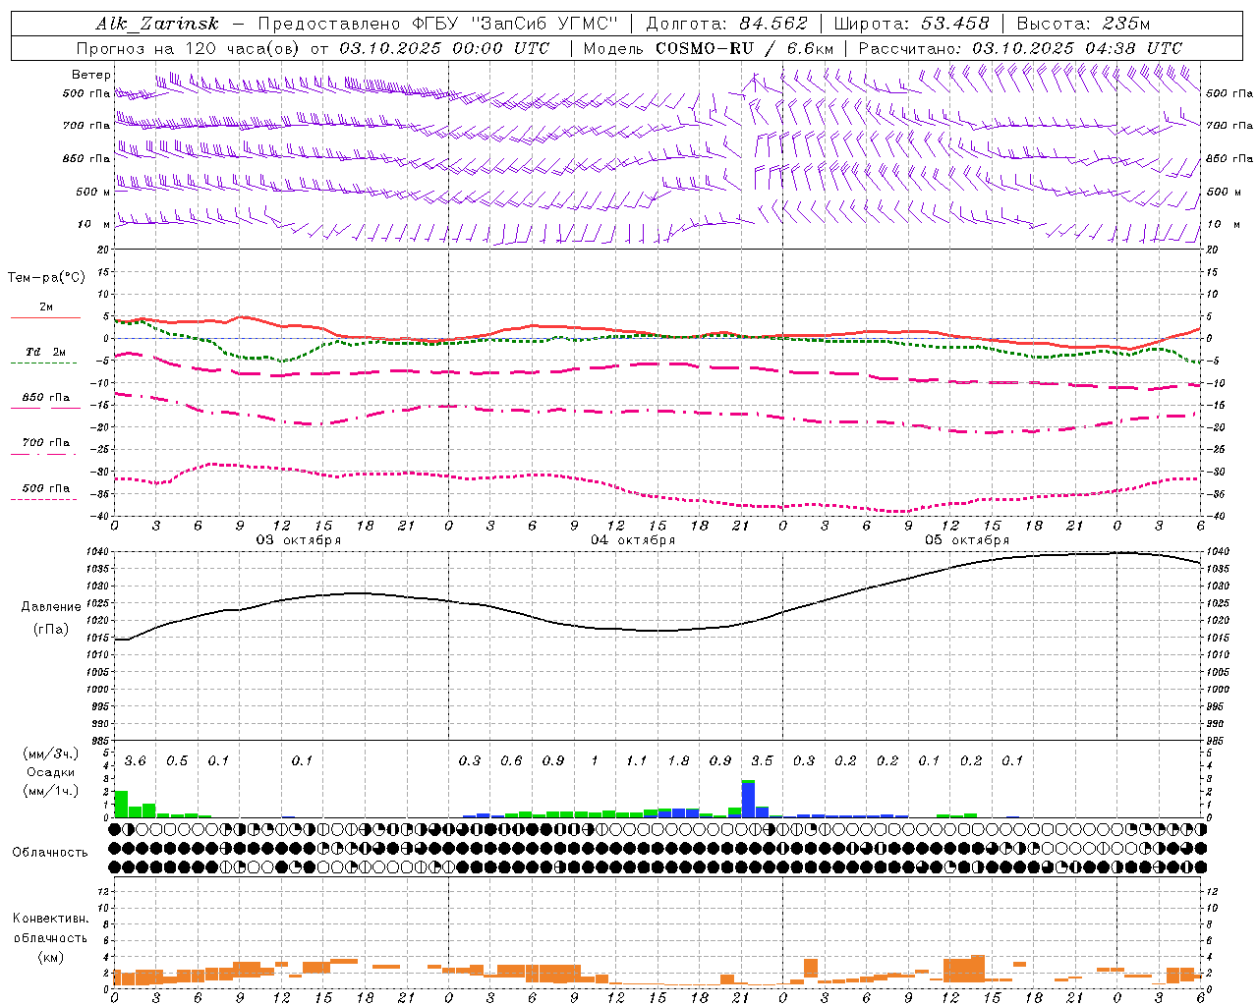Click the 'Ветер' wind panel label
Screen dimensions: 1258x1006
click(x=91, y=75)
